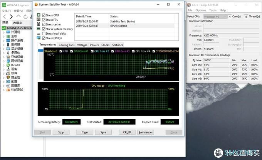Click the Clear button
262x160 pixels.
(x=85, y=132)
